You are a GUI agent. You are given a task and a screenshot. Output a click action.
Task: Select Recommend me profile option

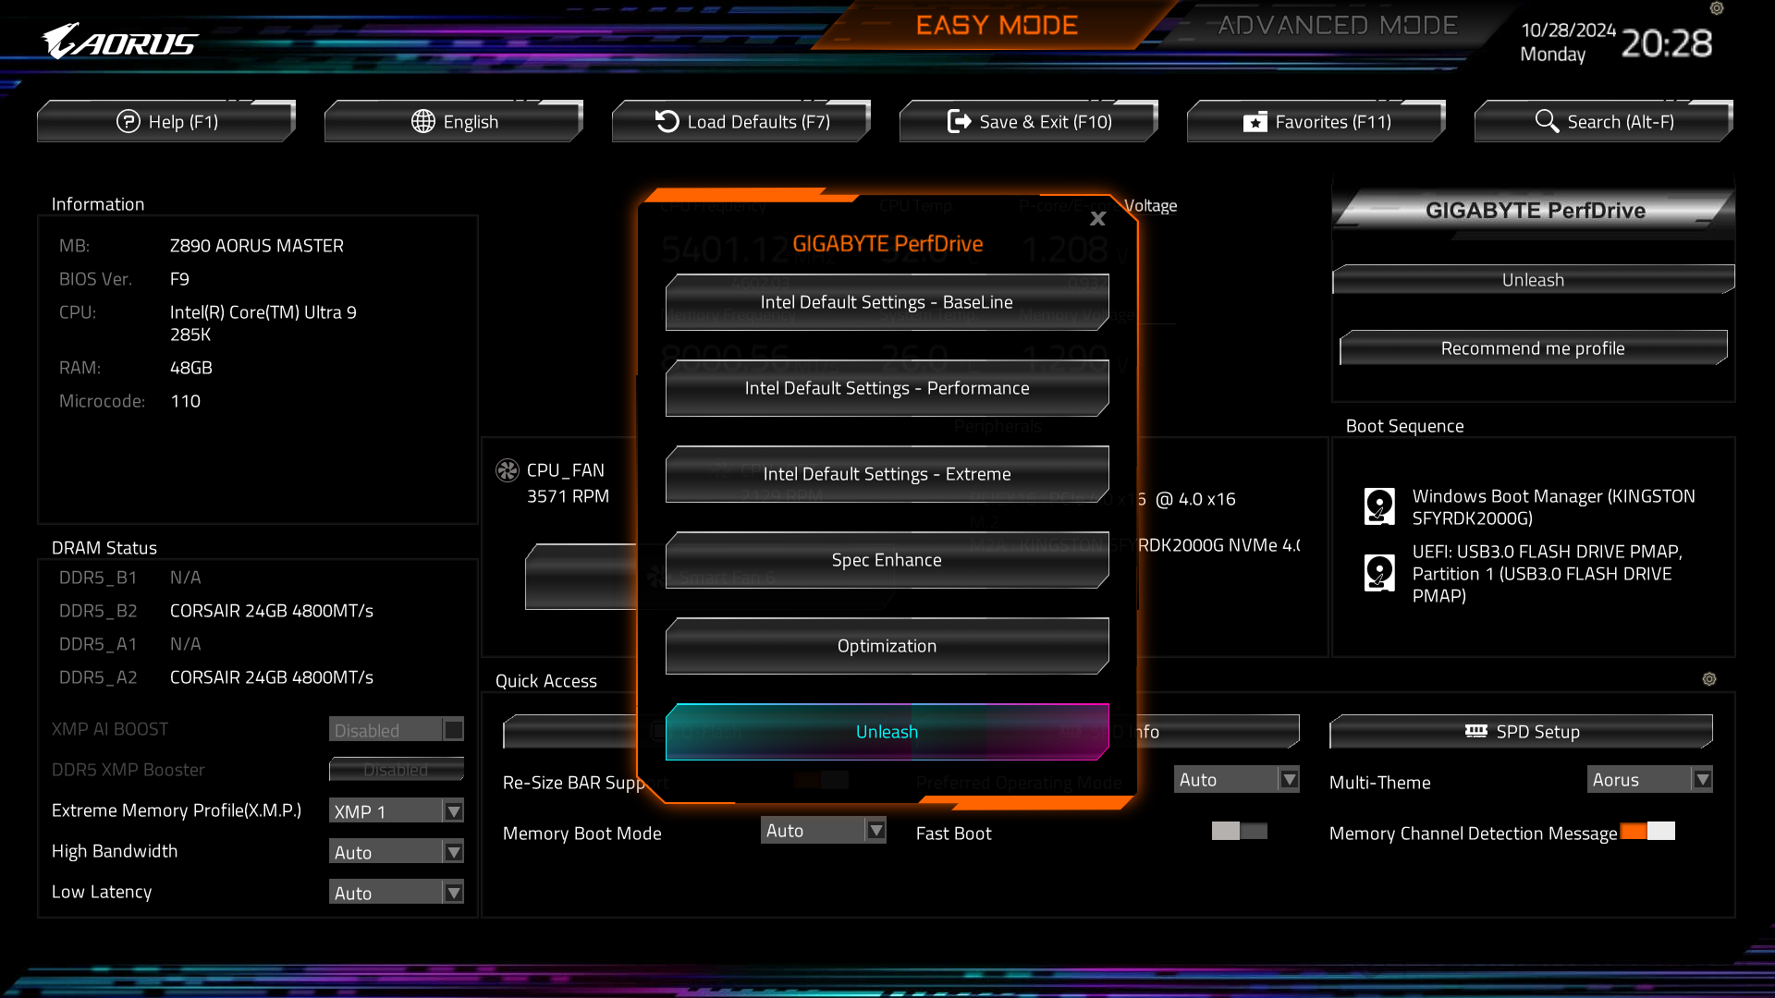coord(1533,347)
